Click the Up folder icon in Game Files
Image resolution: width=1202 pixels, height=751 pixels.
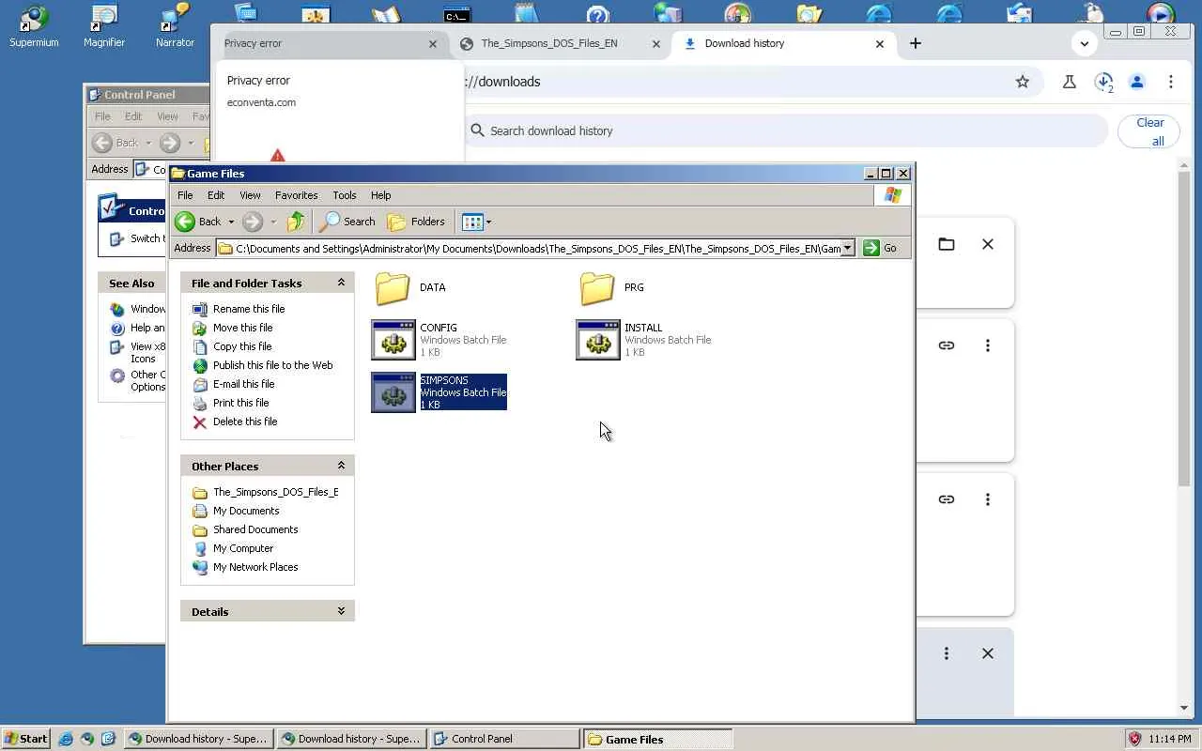coord(296,222)
